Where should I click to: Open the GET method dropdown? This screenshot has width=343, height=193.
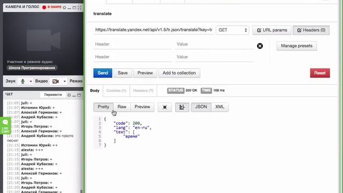click(x=232, y=30)
